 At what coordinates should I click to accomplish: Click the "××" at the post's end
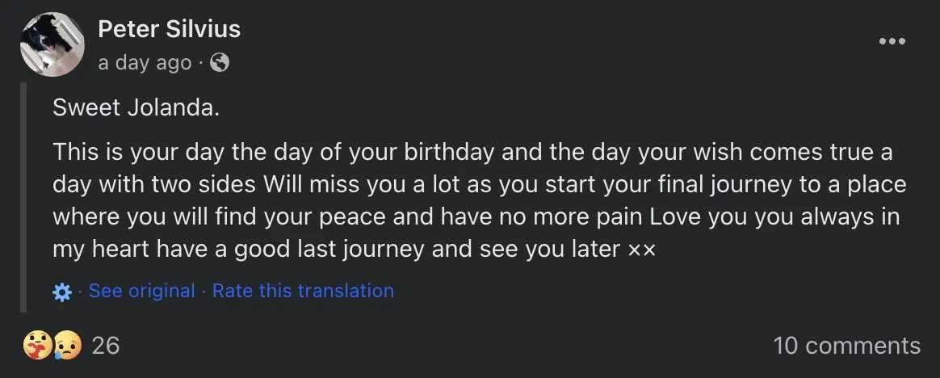tap(641, 250)
